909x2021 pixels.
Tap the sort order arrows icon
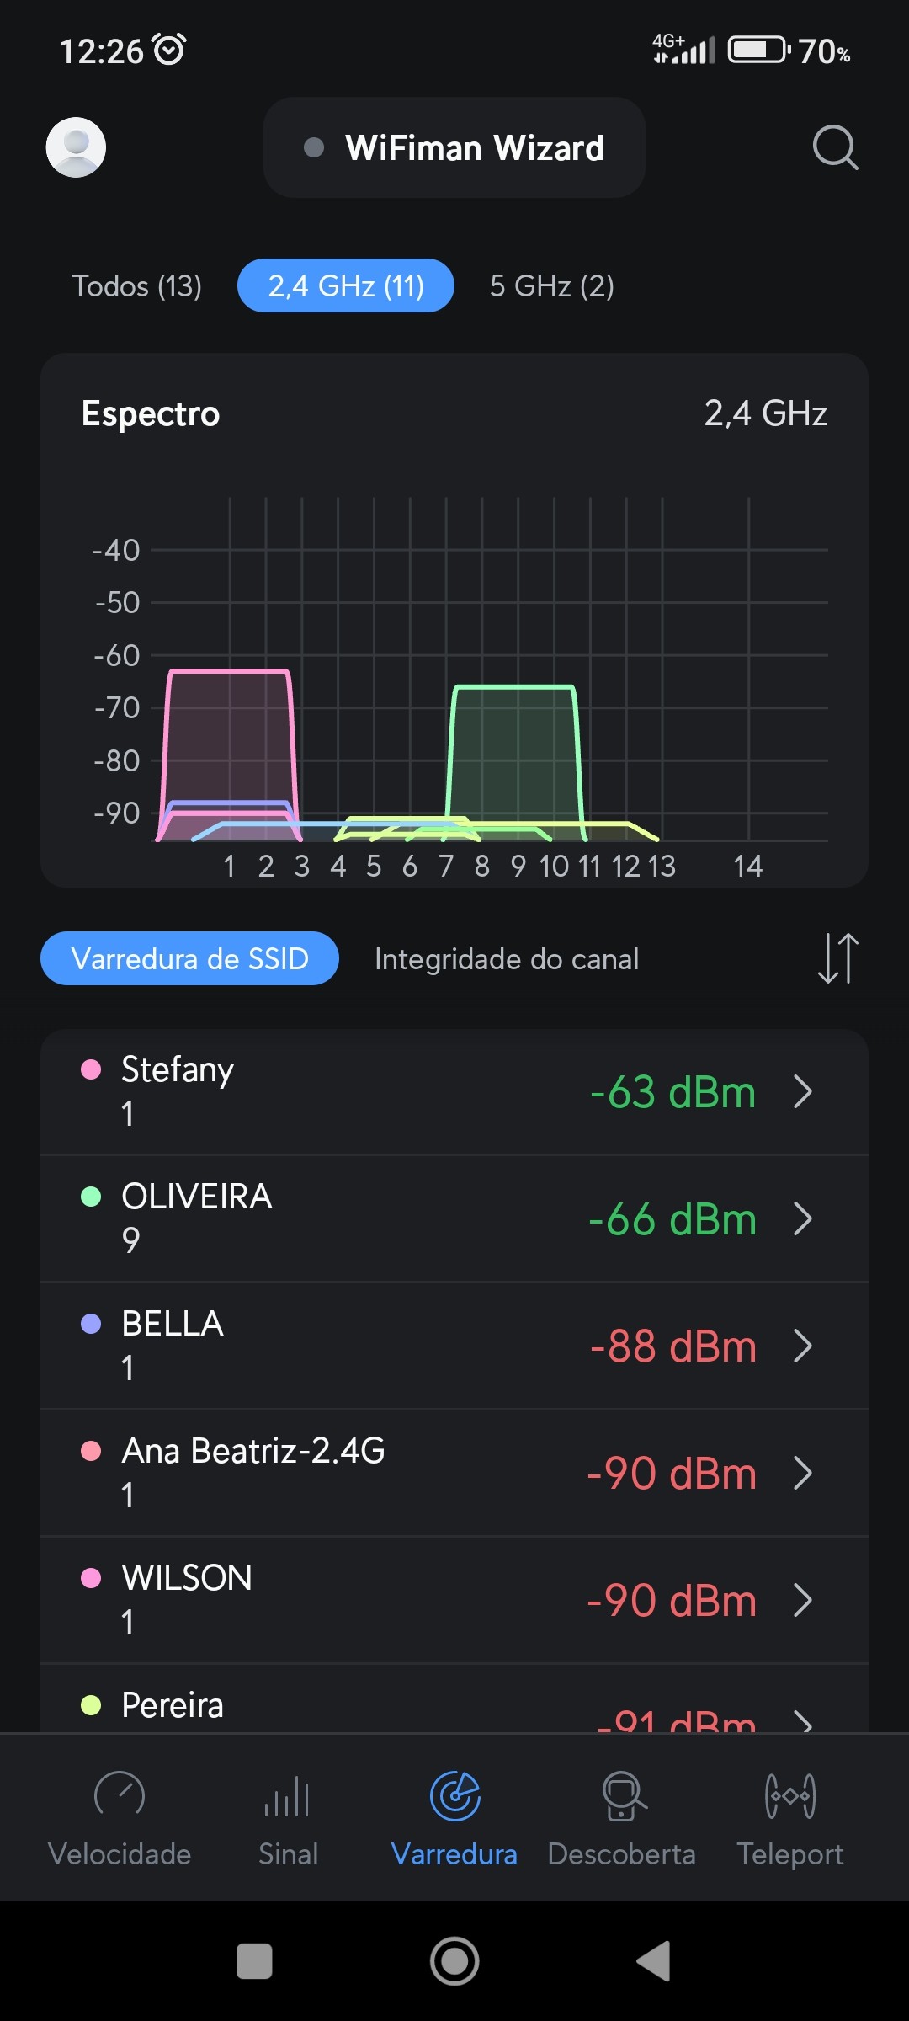[x=838, y=958]
